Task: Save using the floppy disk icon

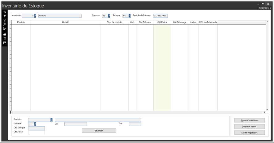Action: pos(5,43)
